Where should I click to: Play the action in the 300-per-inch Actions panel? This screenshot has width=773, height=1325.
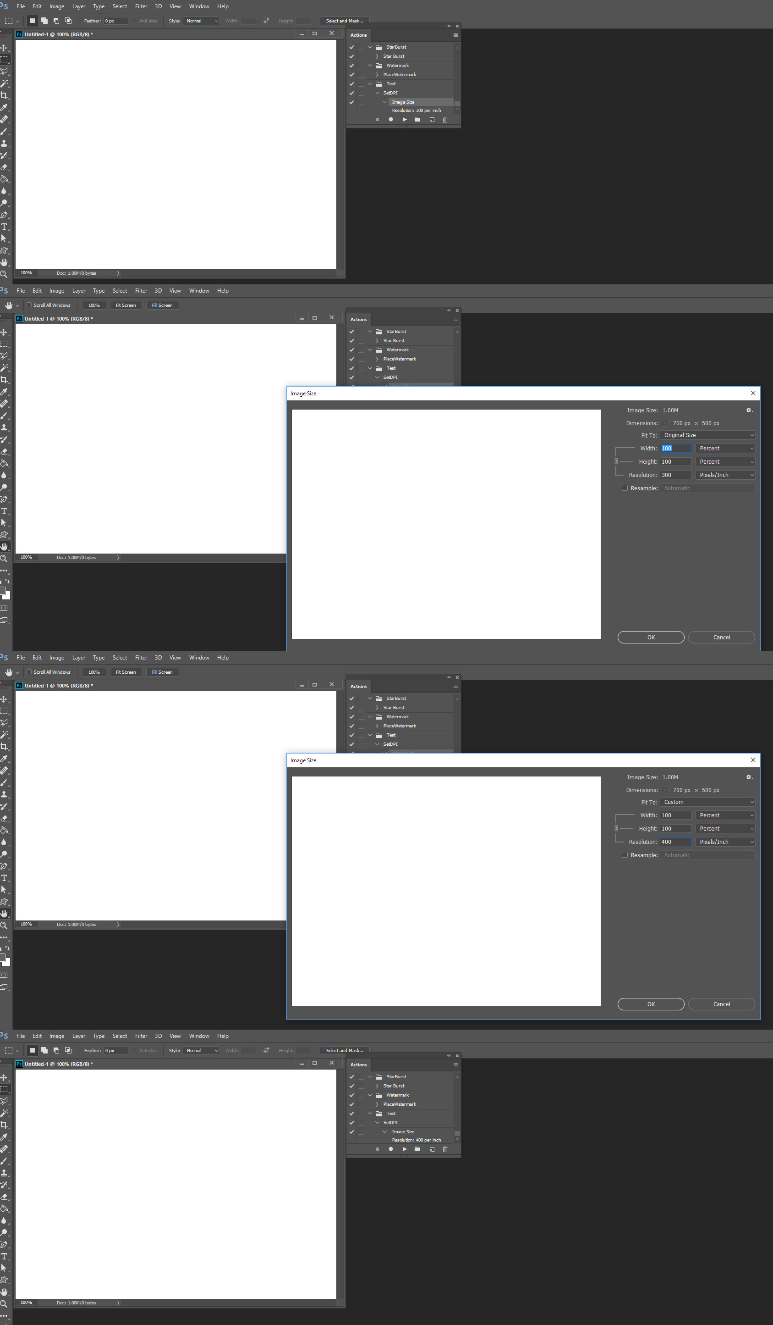(x=404, y=119)
